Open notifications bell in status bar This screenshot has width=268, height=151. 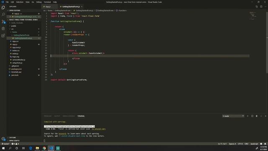tap(265, 144)
